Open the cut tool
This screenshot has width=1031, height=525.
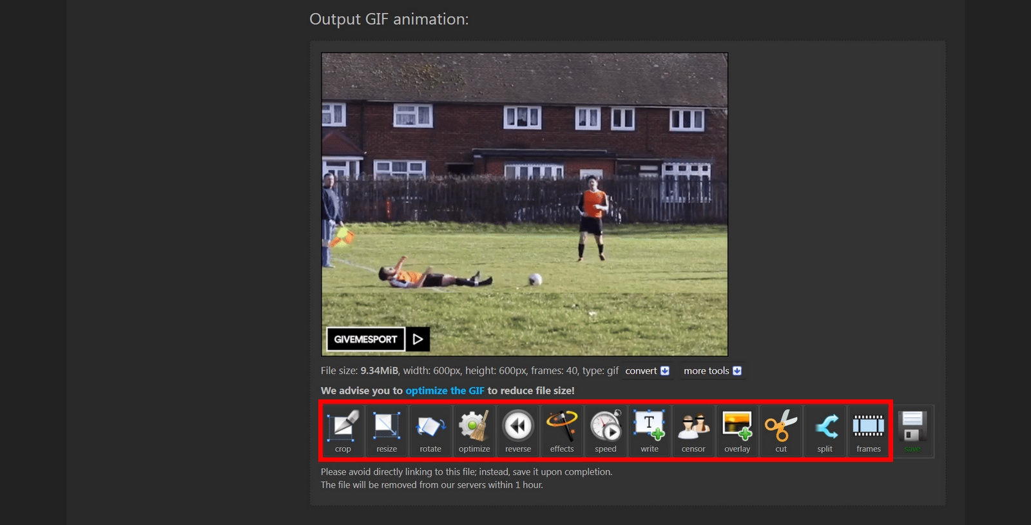781,432
